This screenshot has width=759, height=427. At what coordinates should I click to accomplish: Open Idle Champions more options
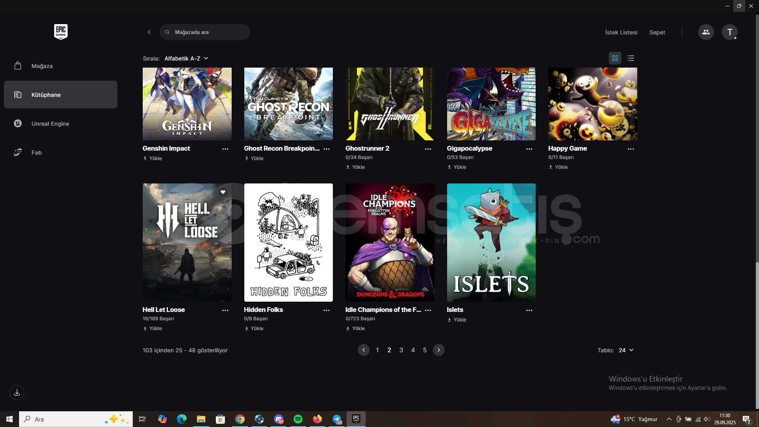pos(428,310)
